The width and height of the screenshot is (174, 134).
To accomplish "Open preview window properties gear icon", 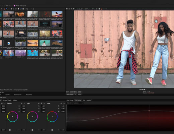I will (x=67, y=9).
